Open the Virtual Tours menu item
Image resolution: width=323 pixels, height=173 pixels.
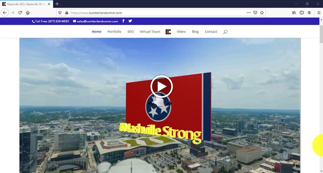[150, 32]
